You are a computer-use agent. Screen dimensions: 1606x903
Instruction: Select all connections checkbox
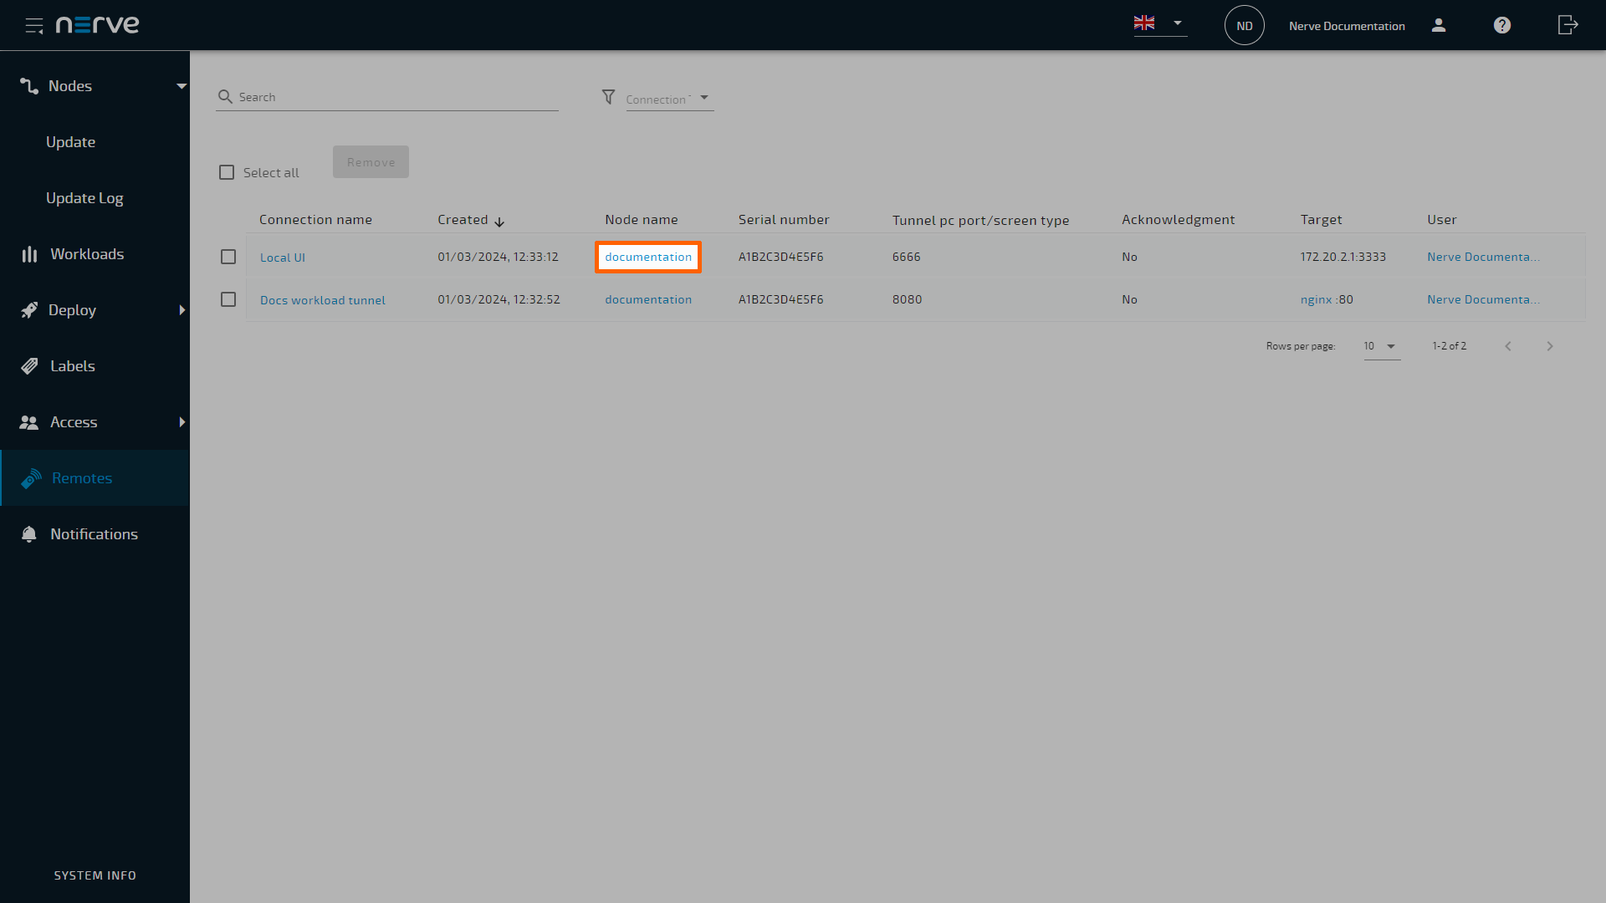228,172
